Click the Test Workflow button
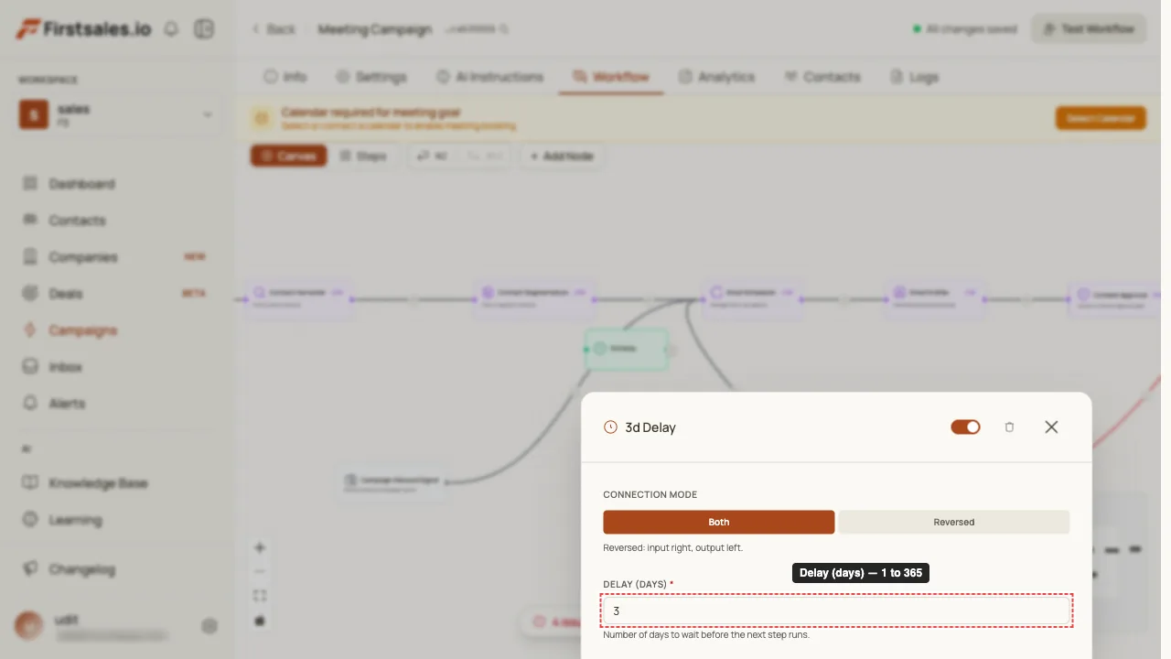 1089,29
